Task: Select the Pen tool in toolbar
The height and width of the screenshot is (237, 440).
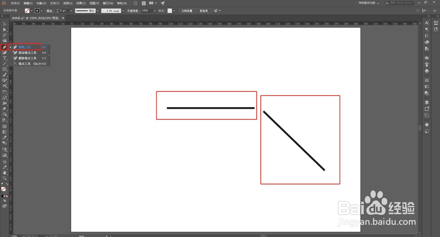Action: [4, 47]
